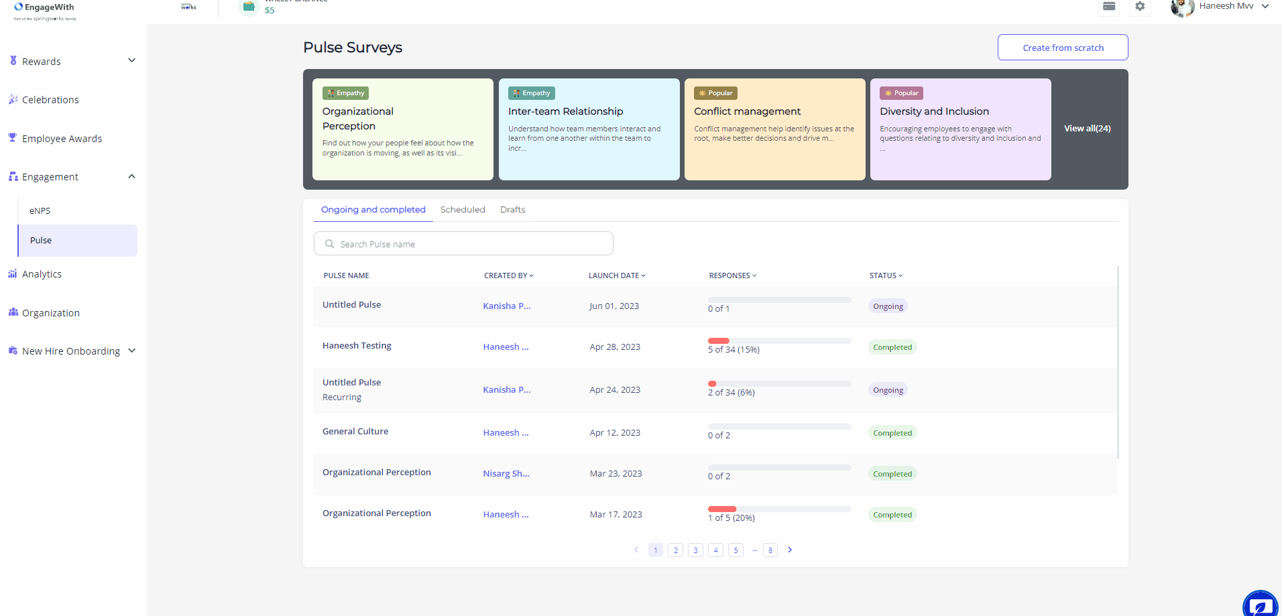Switch to the Drafts tab
Screen dimensions: 1282x616
(x=513, y=210)
